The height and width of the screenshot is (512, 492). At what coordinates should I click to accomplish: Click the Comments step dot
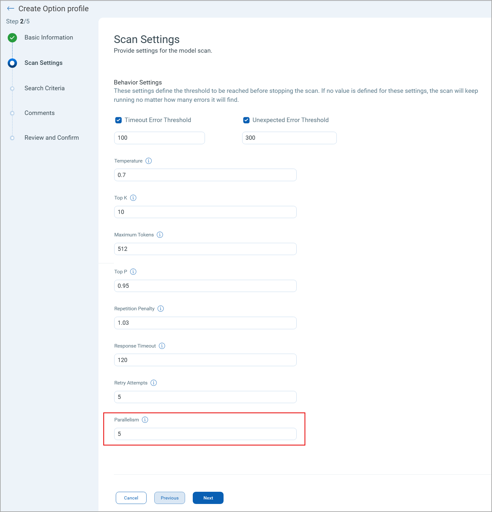tap(12, 113)
